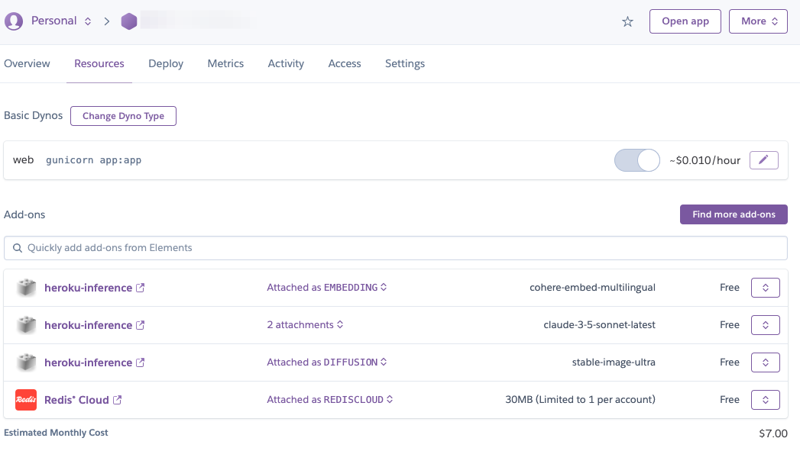
Task: Go to the Settings tab
Action: (x=405, y=63)
